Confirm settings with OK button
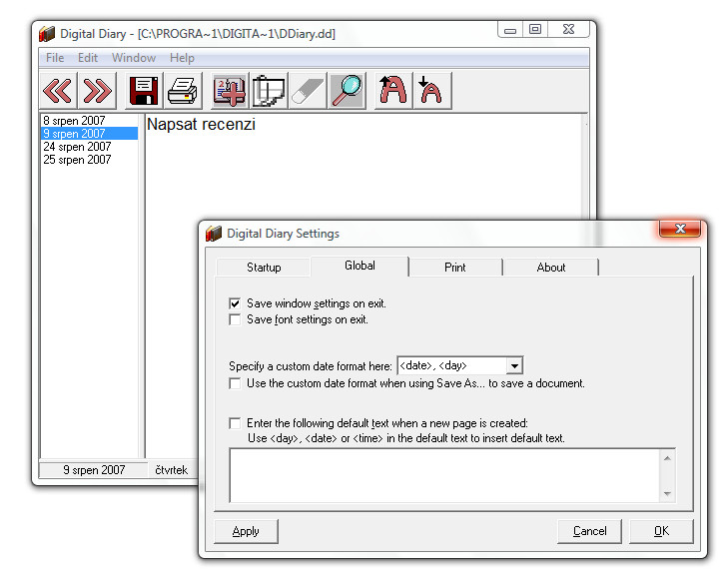Viewport: 726px width, 573px height. coord(661,531)
